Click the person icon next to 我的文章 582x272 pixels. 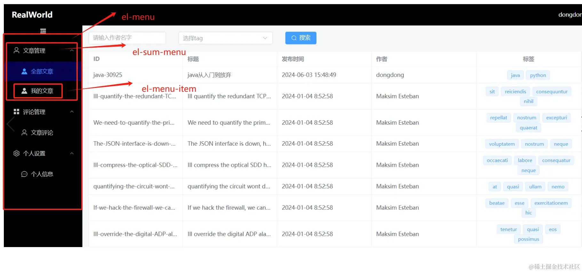tap(24, 91)
